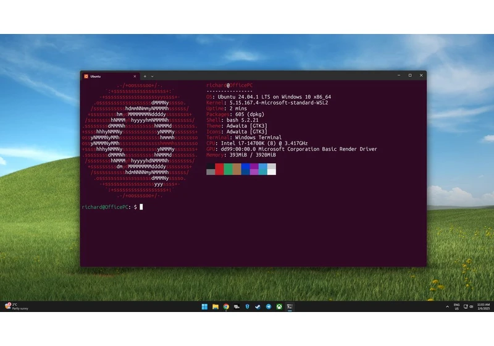
Task: Open the weather widget showing Partly sunny
Action: [x=17, y=306]
